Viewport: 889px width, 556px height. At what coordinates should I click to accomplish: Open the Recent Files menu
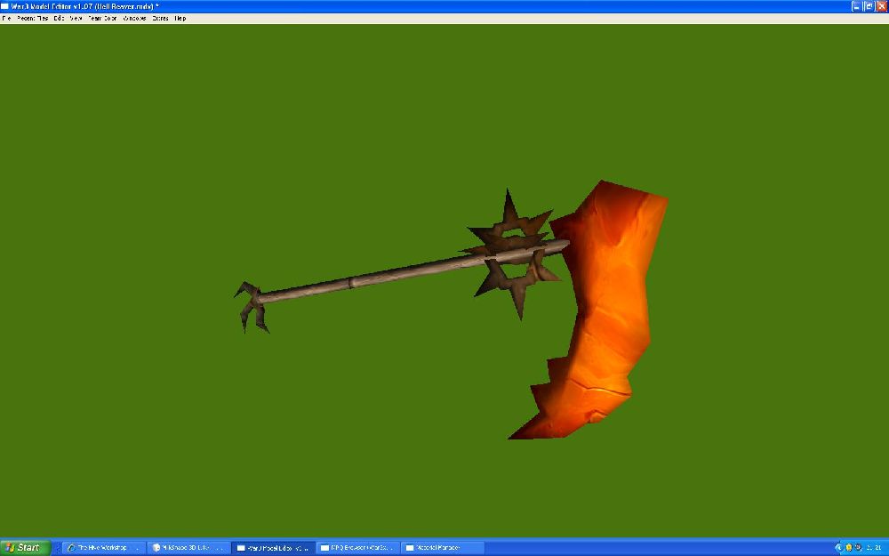point(32,18)
